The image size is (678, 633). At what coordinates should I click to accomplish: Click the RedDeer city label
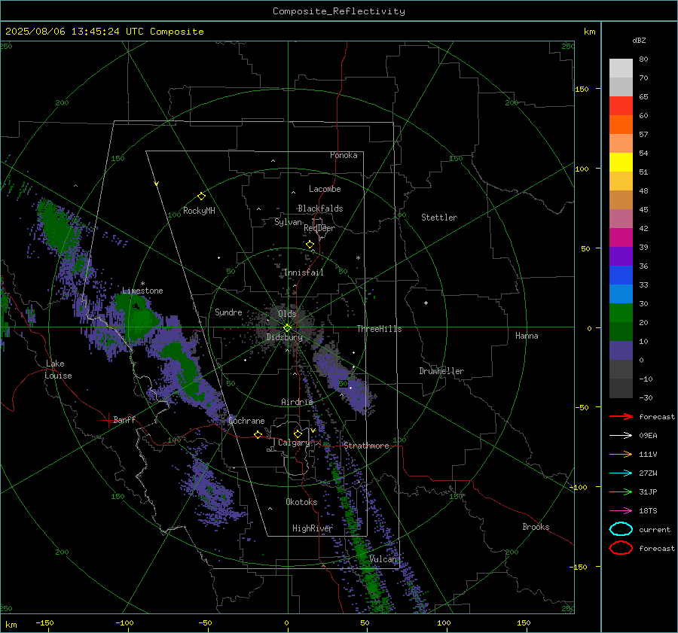click(319, 228)
